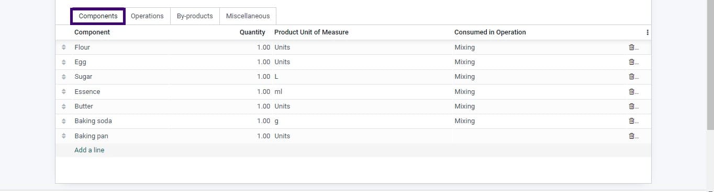Viewport: 714px width, 192px height.
Task: Sort by Product Unit of Measure header
Action: (x=311, y=32)
